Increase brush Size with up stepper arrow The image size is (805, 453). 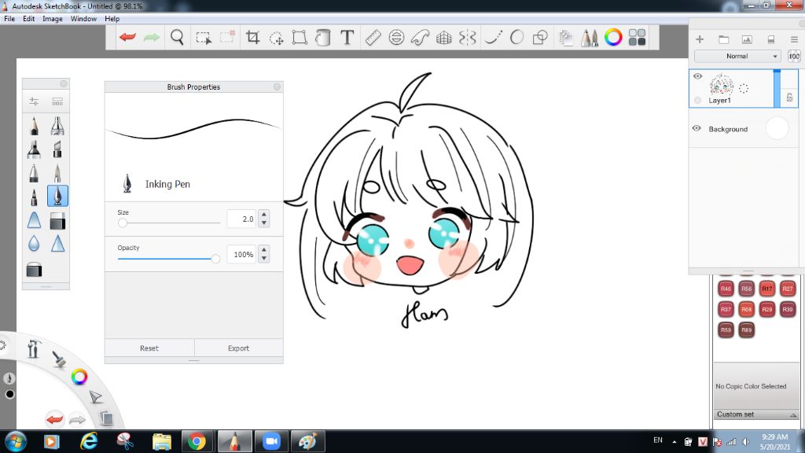click(x=264, y=214)
